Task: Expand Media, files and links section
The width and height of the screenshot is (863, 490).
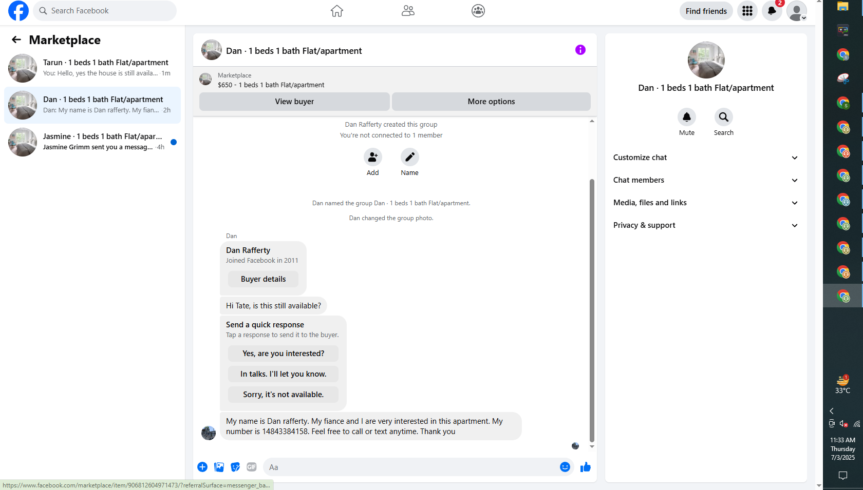Action: (706, 203)
